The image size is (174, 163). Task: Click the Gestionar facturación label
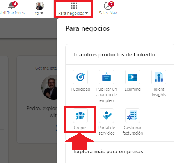[x=133, y=130]
